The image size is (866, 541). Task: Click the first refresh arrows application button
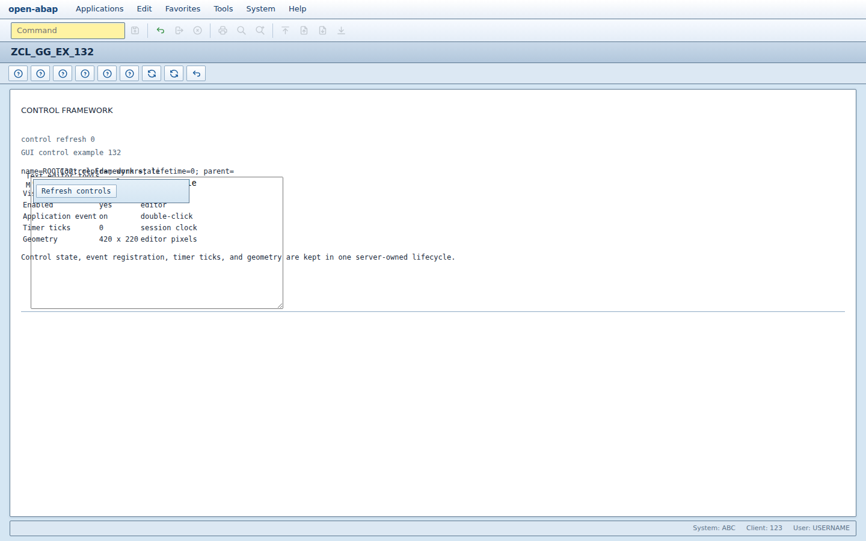152,73
